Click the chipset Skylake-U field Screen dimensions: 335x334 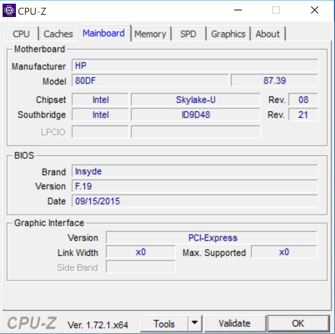[196, 100]
